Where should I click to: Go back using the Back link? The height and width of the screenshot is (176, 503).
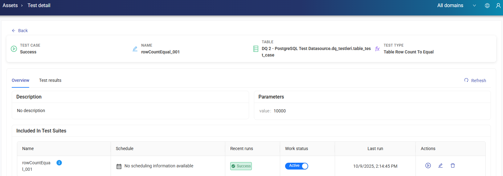tap(20, 31)
